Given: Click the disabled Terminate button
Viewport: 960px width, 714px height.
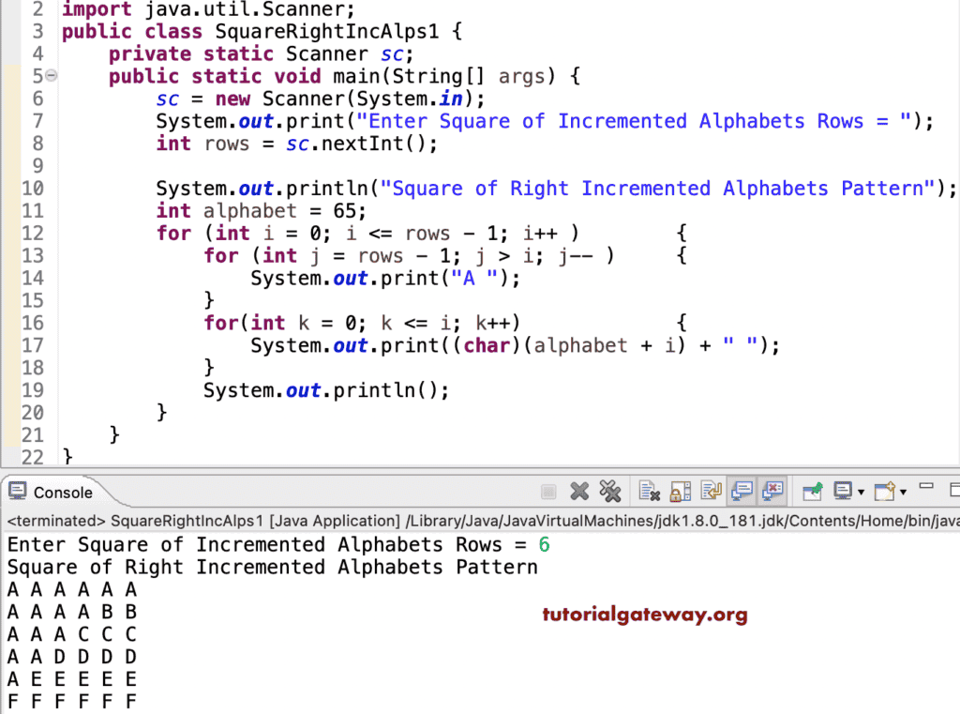Looking at the screenshot, I should click(x=548, y=491).
